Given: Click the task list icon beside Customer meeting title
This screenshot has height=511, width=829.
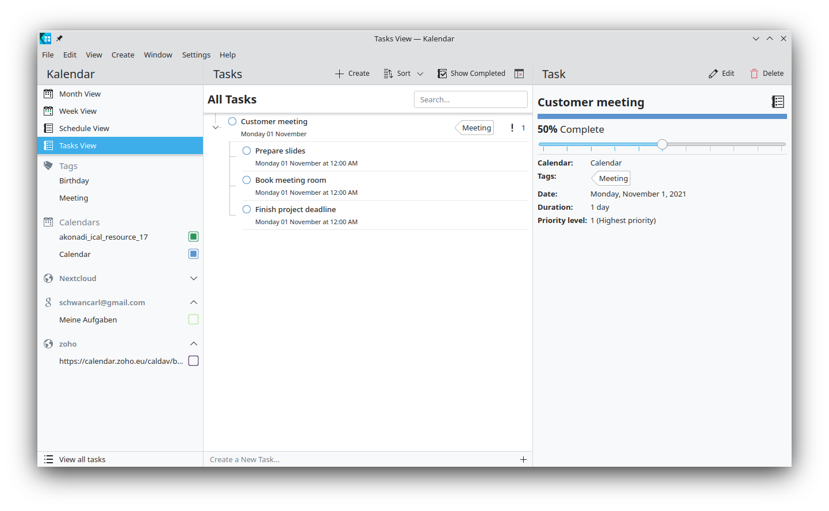Looking at the screenshot, I should click(x=778, y=102).
